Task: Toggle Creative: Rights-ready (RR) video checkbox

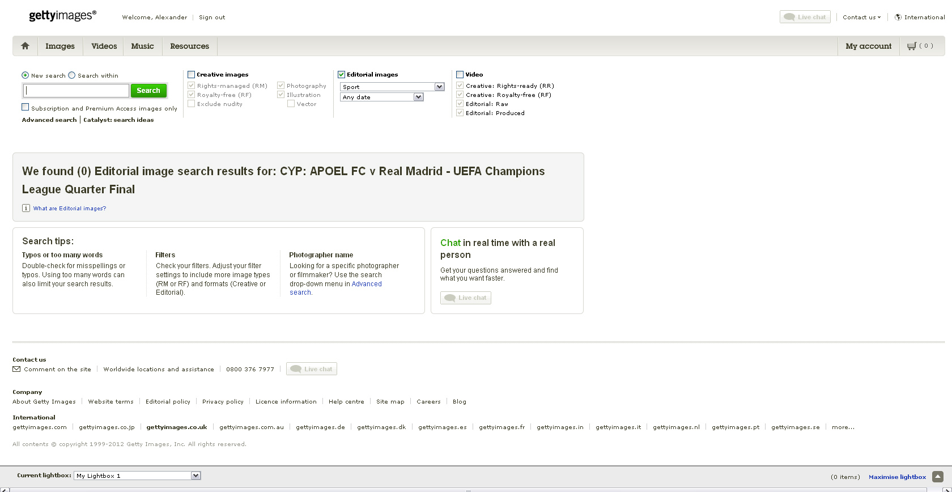Action: (x=460, y=85)
